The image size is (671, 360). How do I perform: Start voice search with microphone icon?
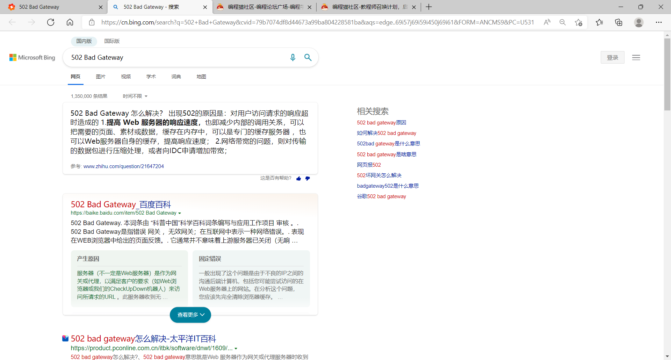[293, 57]
